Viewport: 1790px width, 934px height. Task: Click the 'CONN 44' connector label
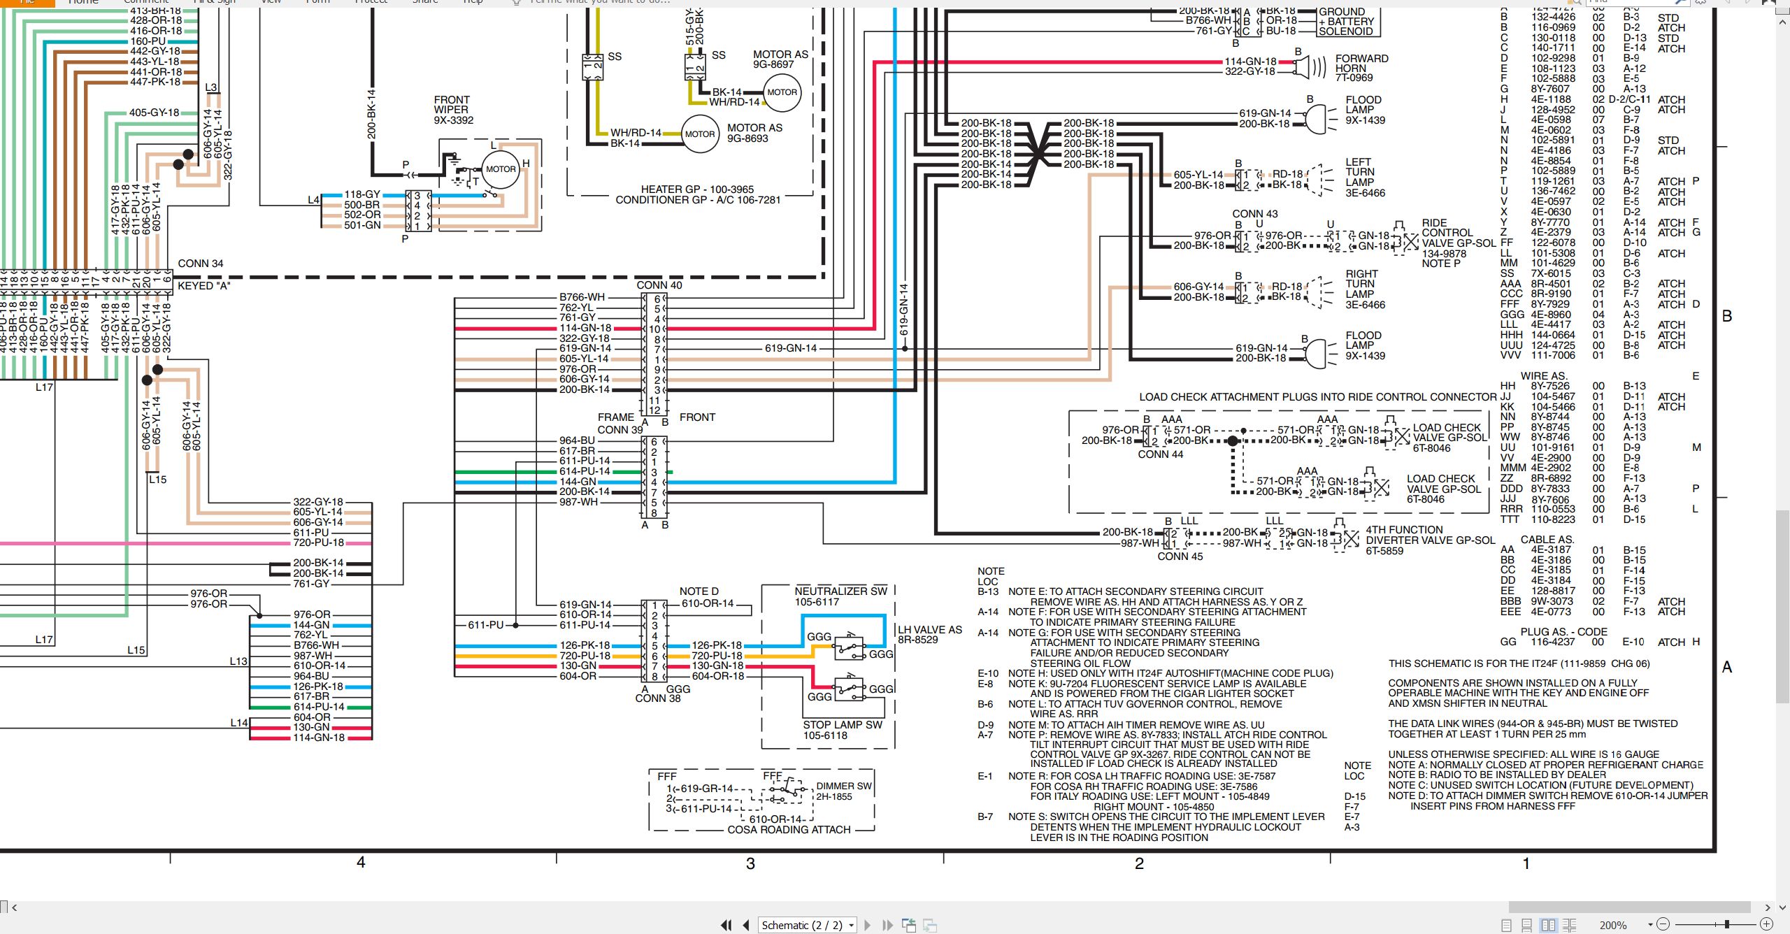[1161, 454]
